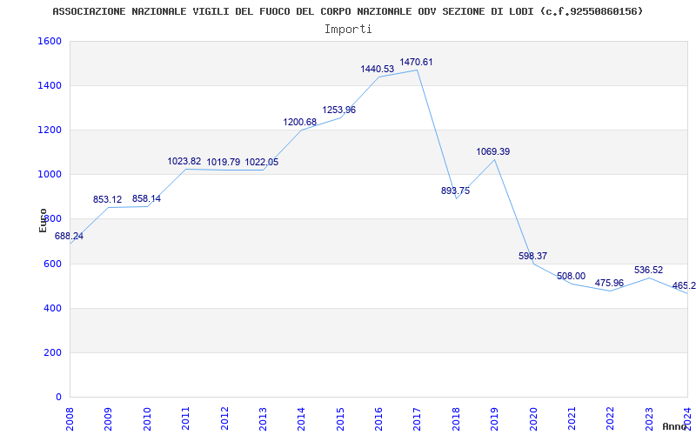
Task: Click the x-axis year 2017
Action: pos(418,418)
